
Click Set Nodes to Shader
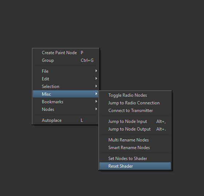135,159
